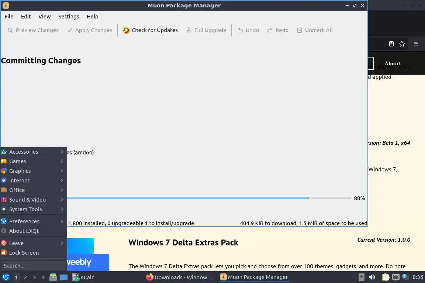Click the volume speaker tray icon
425x283 pixels.
click(x=372, y=277)
